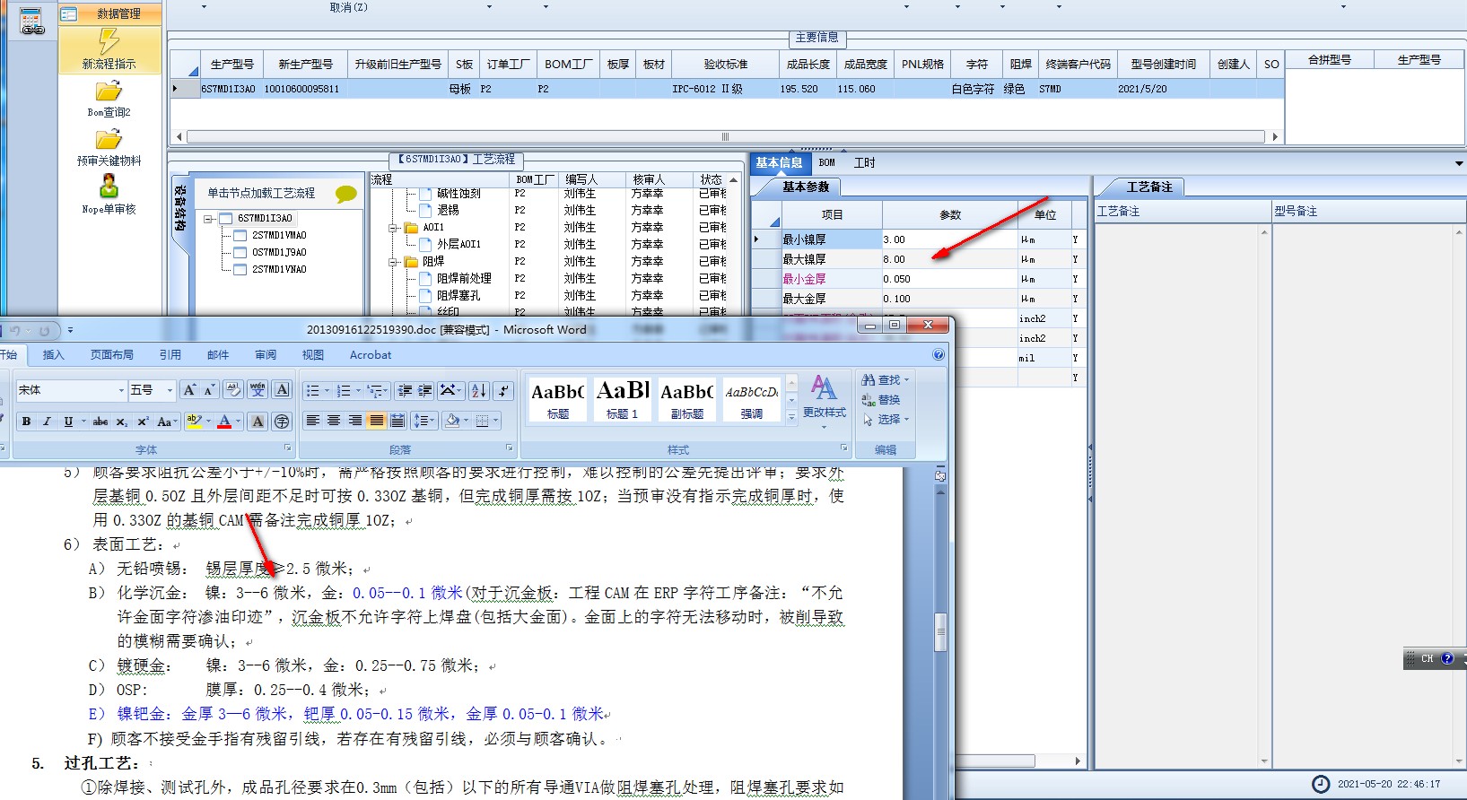1467x800 pixels.
Task: Click the phonetic guide (wén) icon
Action: coord(258,390)
